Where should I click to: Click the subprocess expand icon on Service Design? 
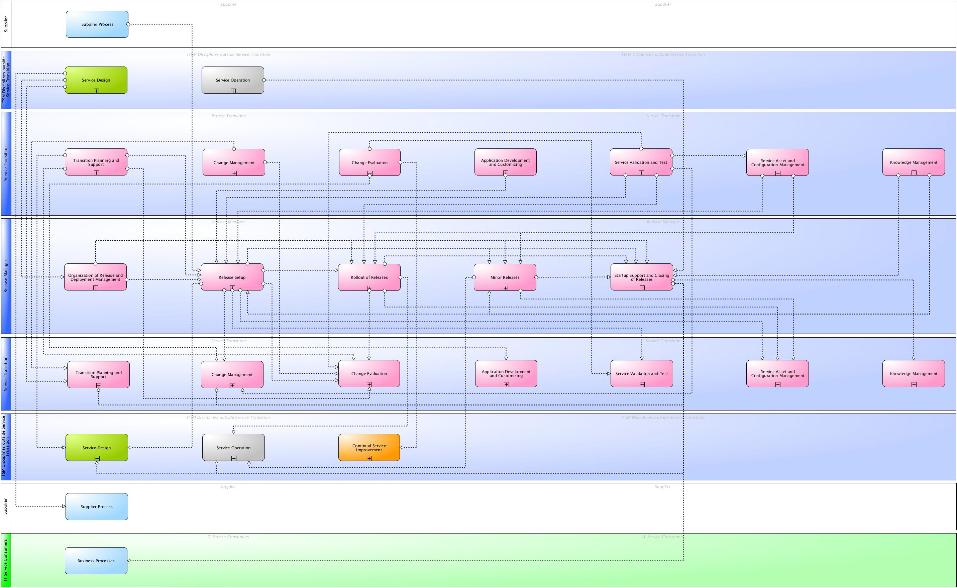97,91
